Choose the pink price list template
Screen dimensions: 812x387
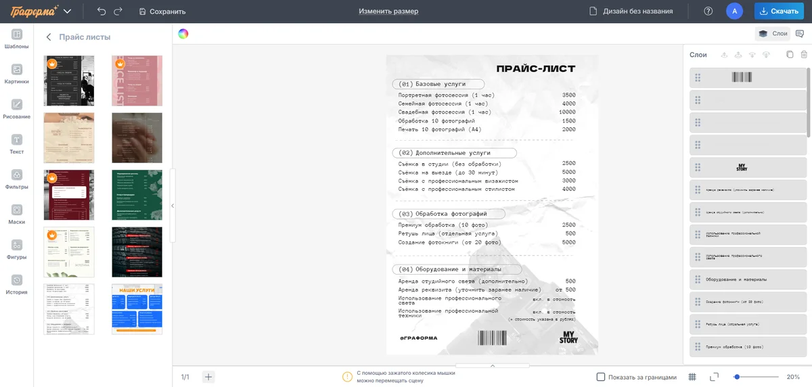pos(137,81)
